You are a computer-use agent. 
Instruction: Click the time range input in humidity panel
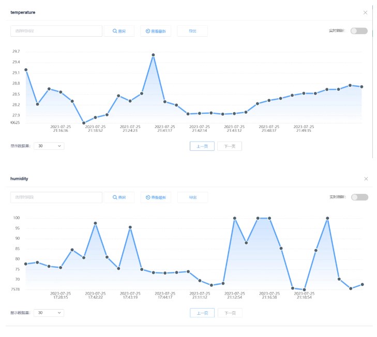[56, 197]
